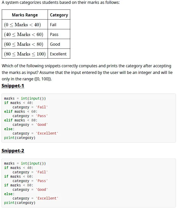The image size is (177, 208).
Task: Click the question text starting 'Which of the following'
Action: (x=87, y=72)
